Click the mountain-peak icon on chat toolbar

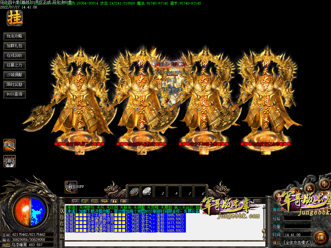(x=76, y=201)
